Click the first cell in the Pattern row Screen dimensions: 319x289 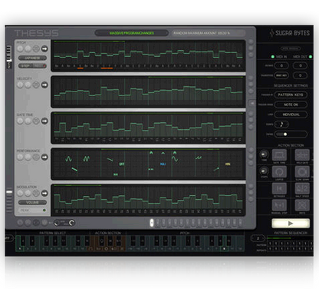[x=270, y=244]
